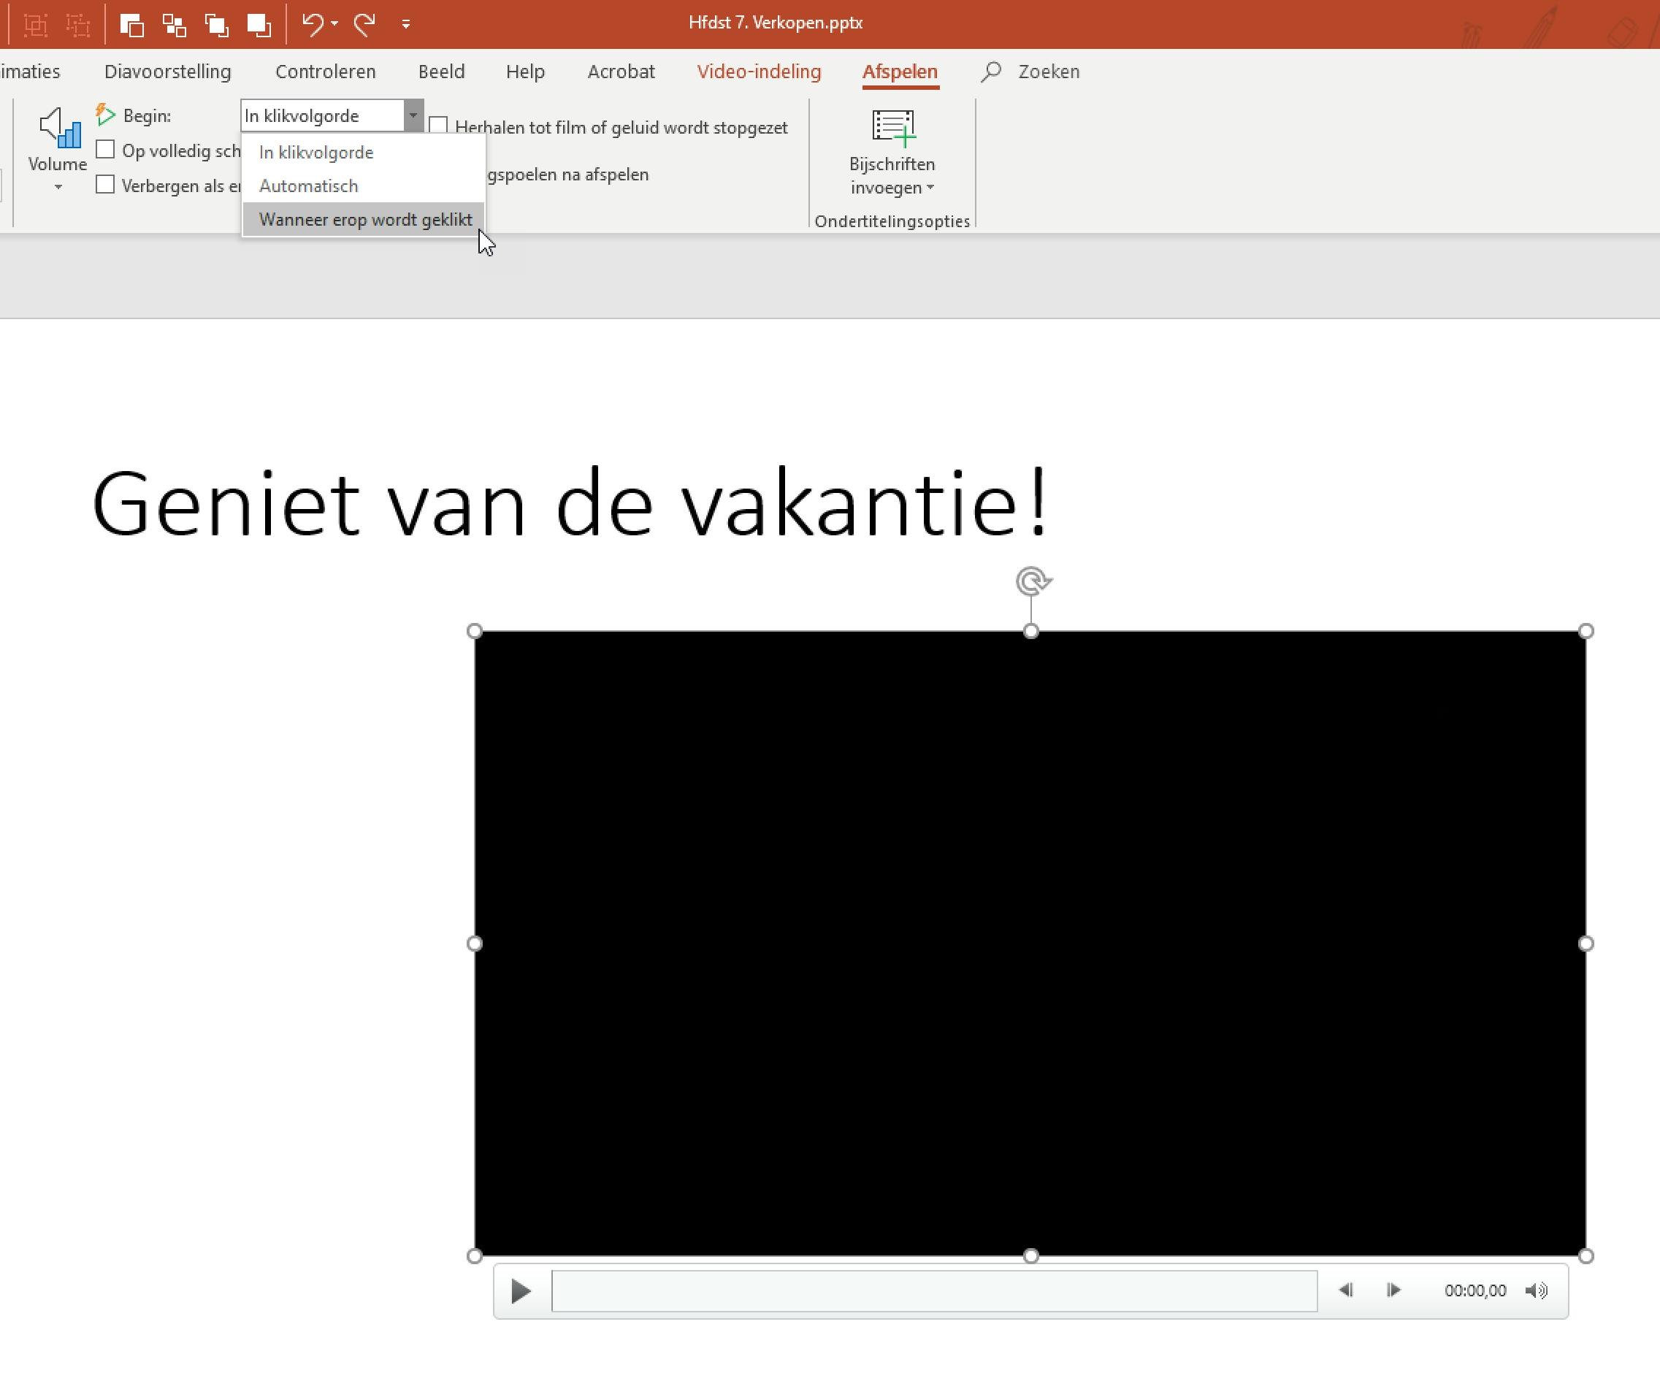Open the Video-indeling tab
The width and height of the screenshot is (1660, 1392).
point(758,72)
